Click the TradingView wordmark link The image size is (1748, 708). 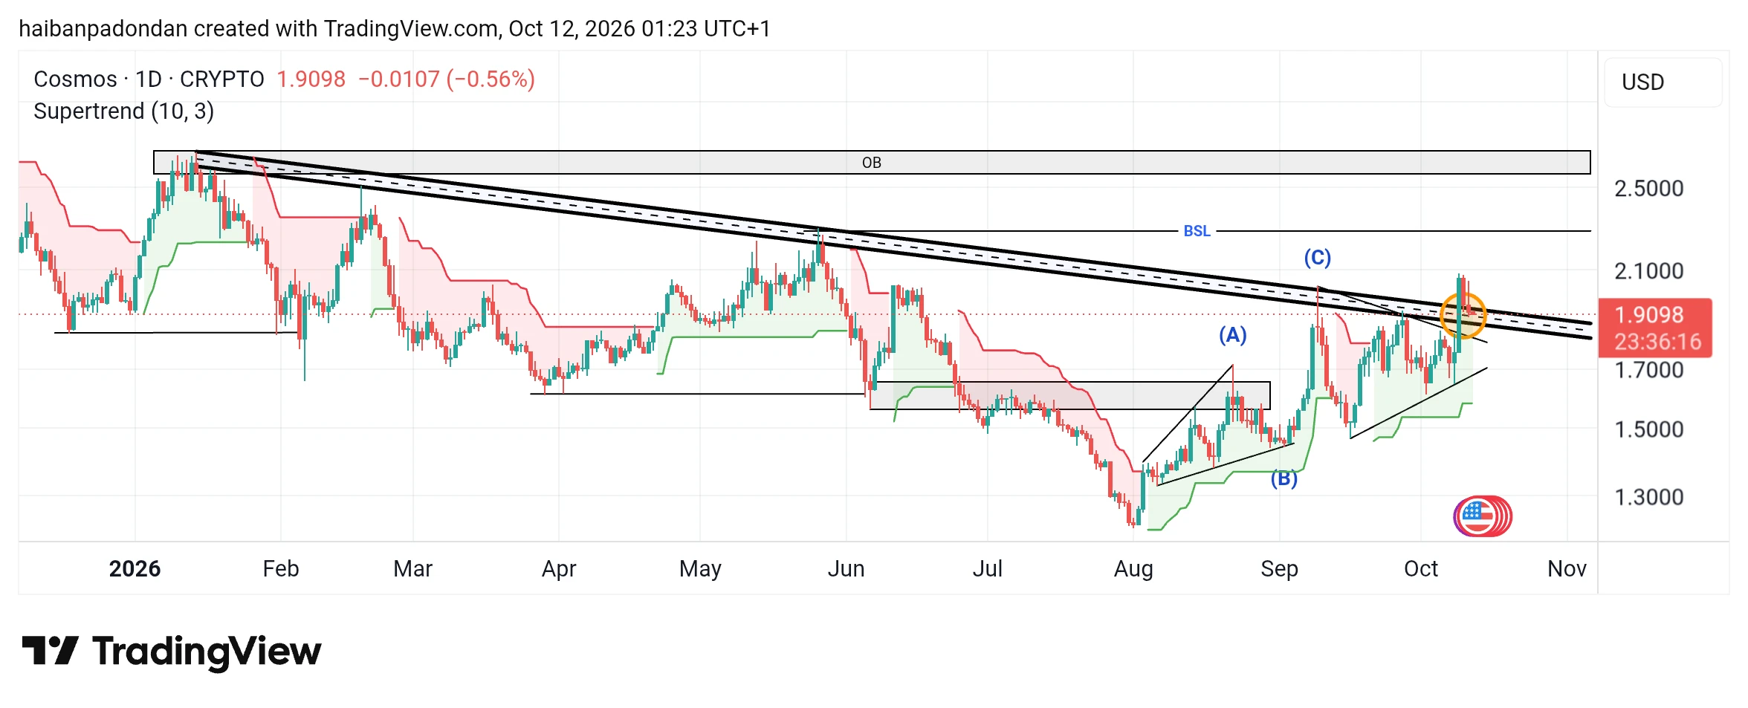point(207,652)
